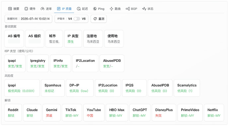
Task: Click the ChatGPT 解锁-MY card
Action: point(140,113)
